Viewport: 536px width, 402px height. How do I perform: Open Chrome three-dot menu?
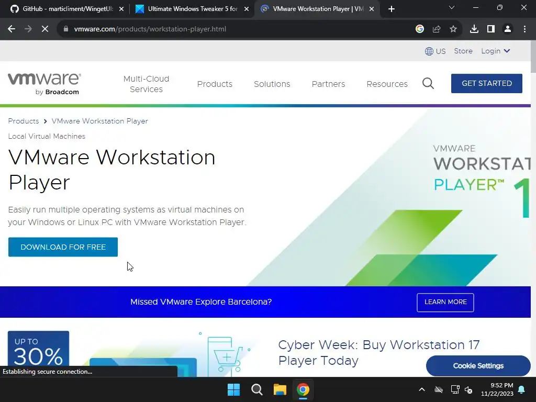pos(524,29)
